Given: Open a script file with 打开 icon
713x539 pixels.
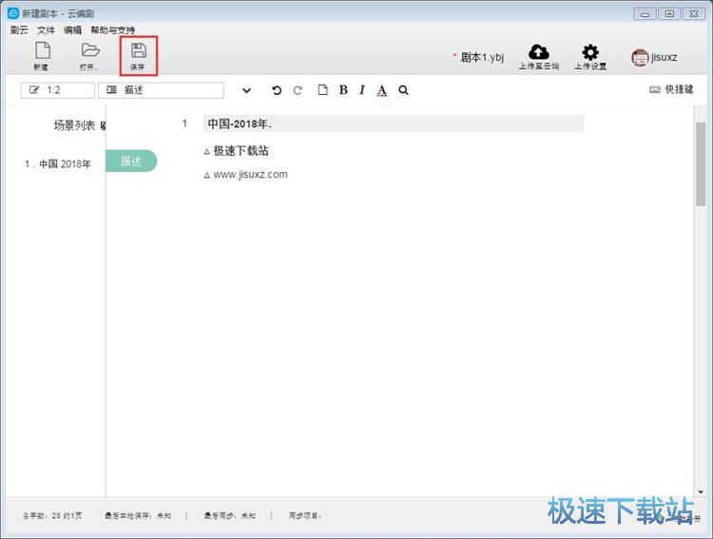Looking at the screenshot, I should point(89,56).
